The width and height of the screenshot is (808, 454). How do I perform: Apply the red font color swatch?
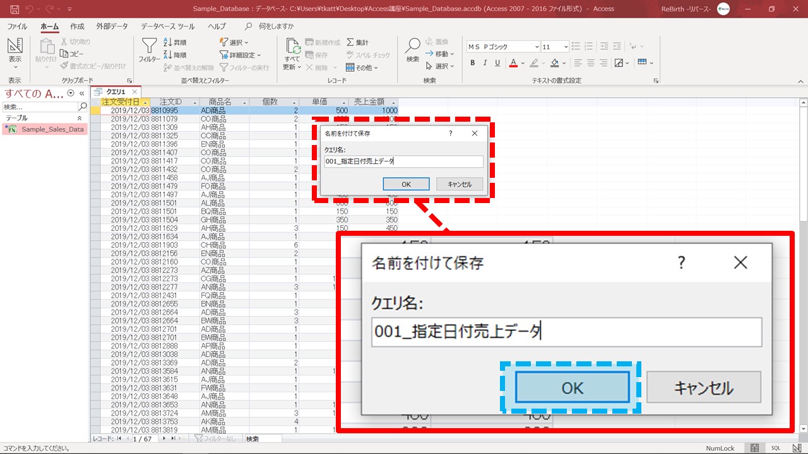513,63
